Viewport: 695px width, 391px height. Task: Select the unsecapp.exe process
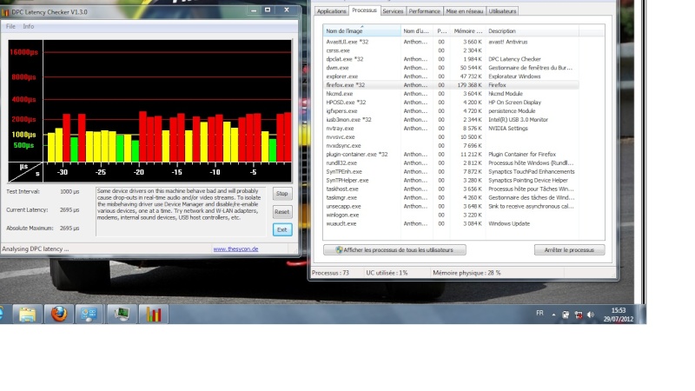[x=451, y=206]
